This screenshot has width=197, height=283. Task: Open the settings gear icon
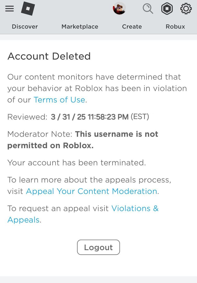[186, 9]
